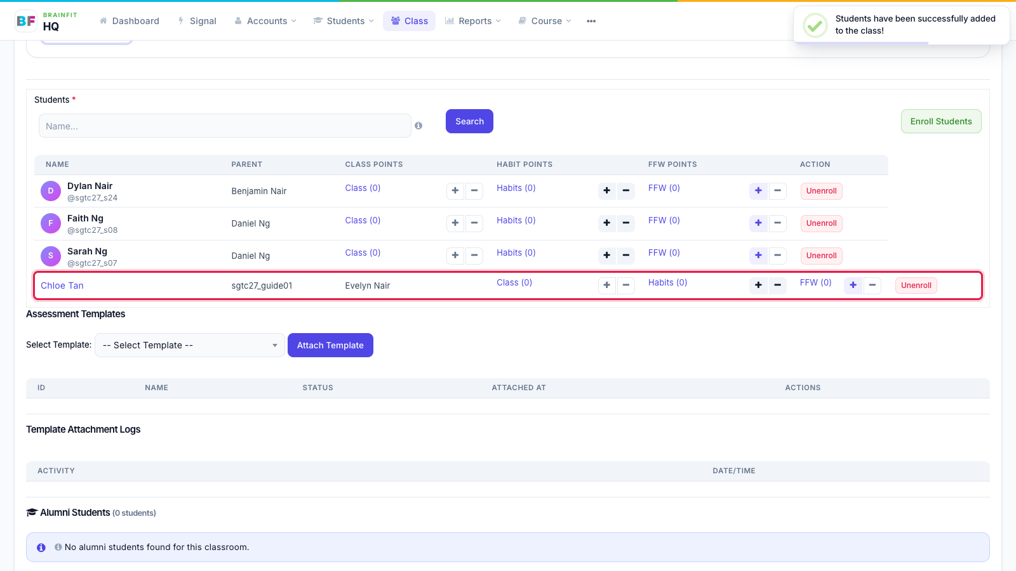Viewport: 1016px width, 571px height.
Task: Open the Reports dropdown menu
Action: 473,21
